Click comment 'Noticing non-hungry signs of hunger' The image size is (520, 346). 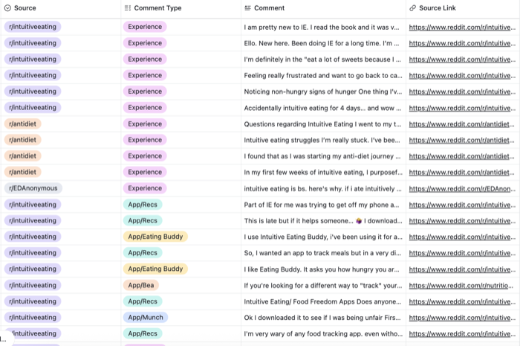pyautogui.click(x=323, y=92)
